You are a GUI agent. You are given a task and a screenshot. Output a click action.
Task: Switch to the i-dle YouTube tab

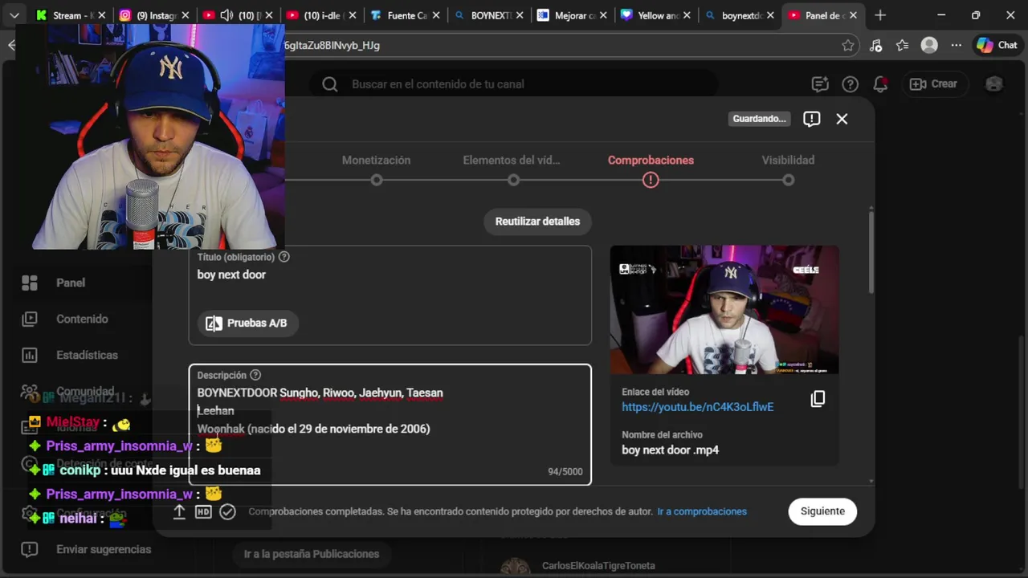click(320, 15)
